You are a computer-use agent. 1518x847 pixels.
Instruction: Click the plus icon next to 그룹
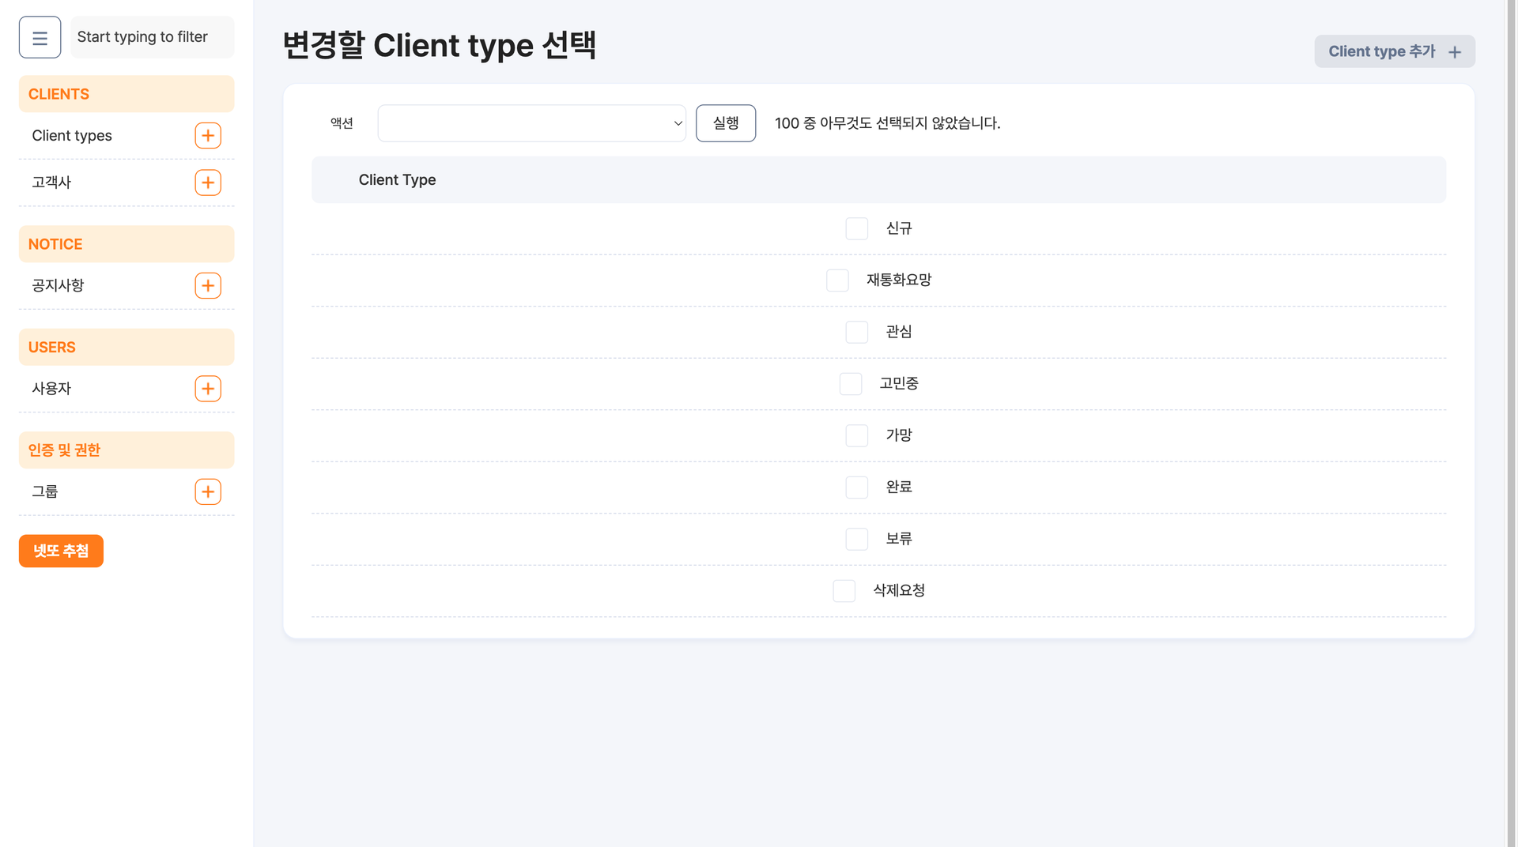(208, 491)
